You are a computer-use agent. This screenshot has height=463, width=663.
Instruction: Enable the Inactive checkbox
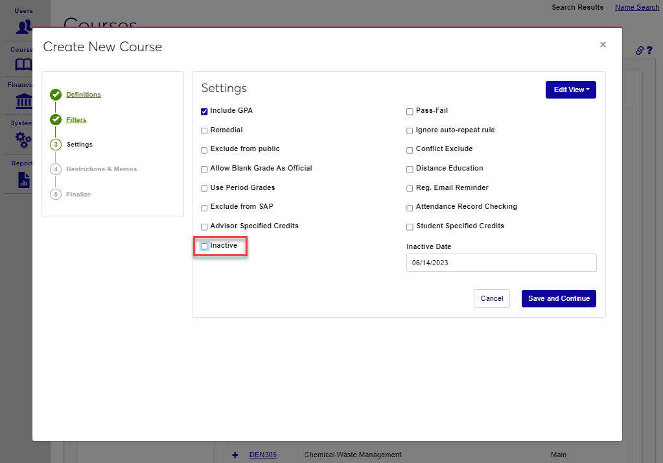[204, 246]
